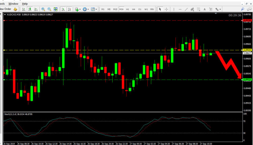Open the indicators list with the plus icon
The height and width of the screenshot is (145, 253).
(x=77, y=9)
